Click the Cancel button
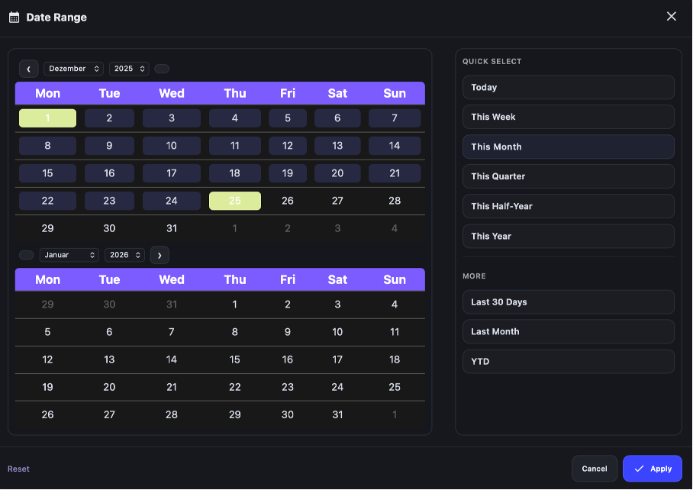This screenshot has width=693, height=490. point(594,469)
